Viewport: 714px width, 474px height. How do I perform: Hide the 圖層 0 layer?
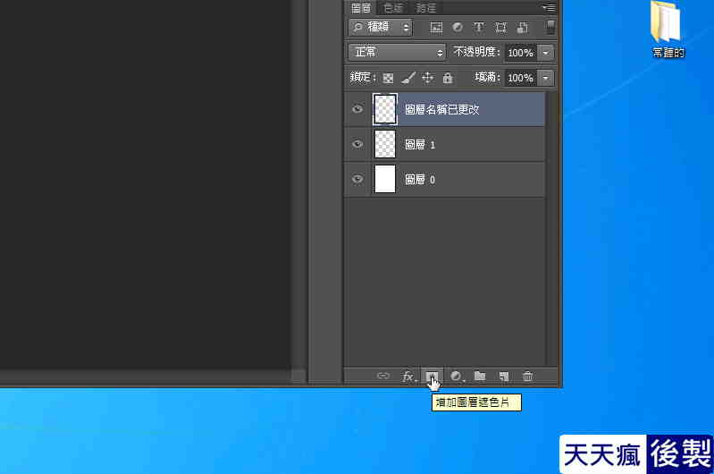click(x=357, y=179)
